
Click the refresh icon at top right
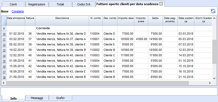213,11
